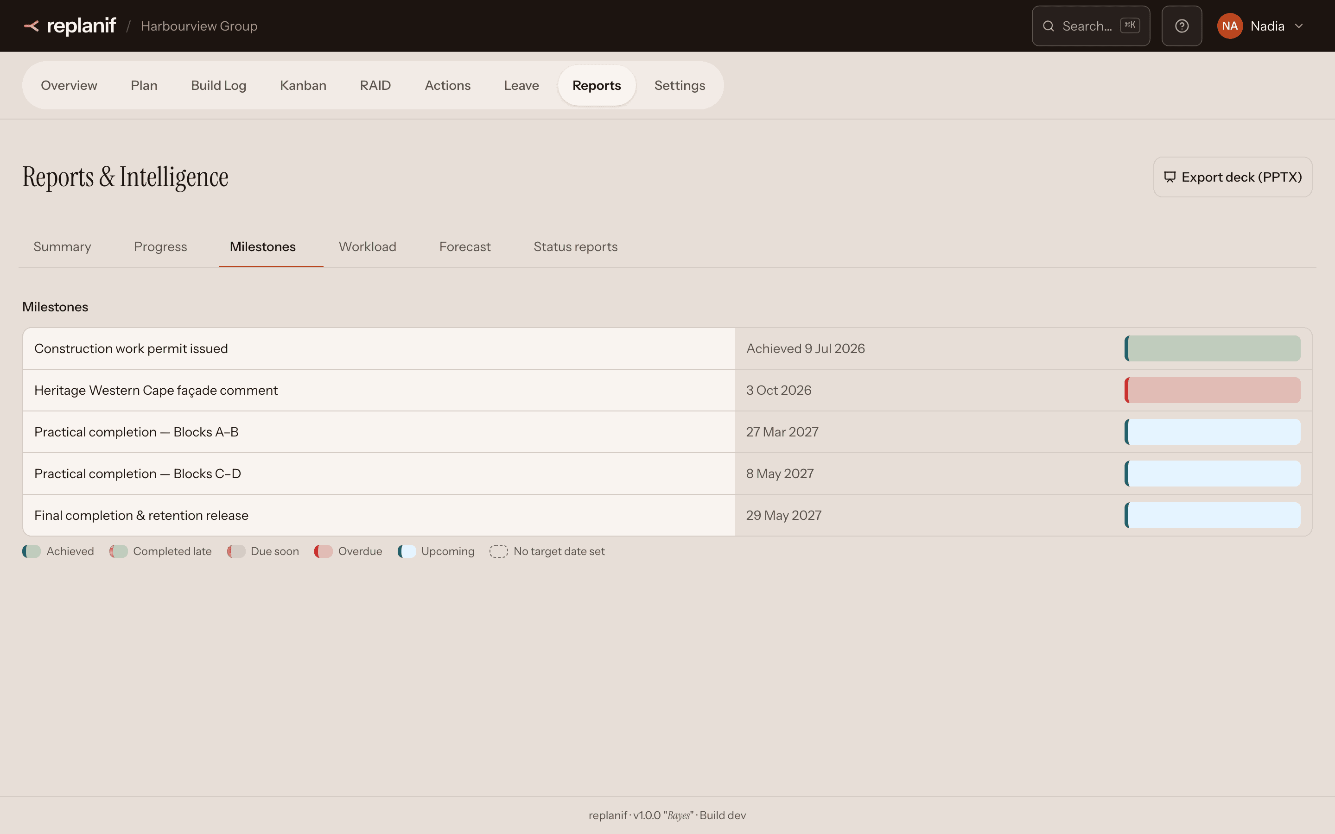This screenshot has height=834, width=1335.
Task: Click the 'No target date set' legend swatch
Action: (498, 551)
